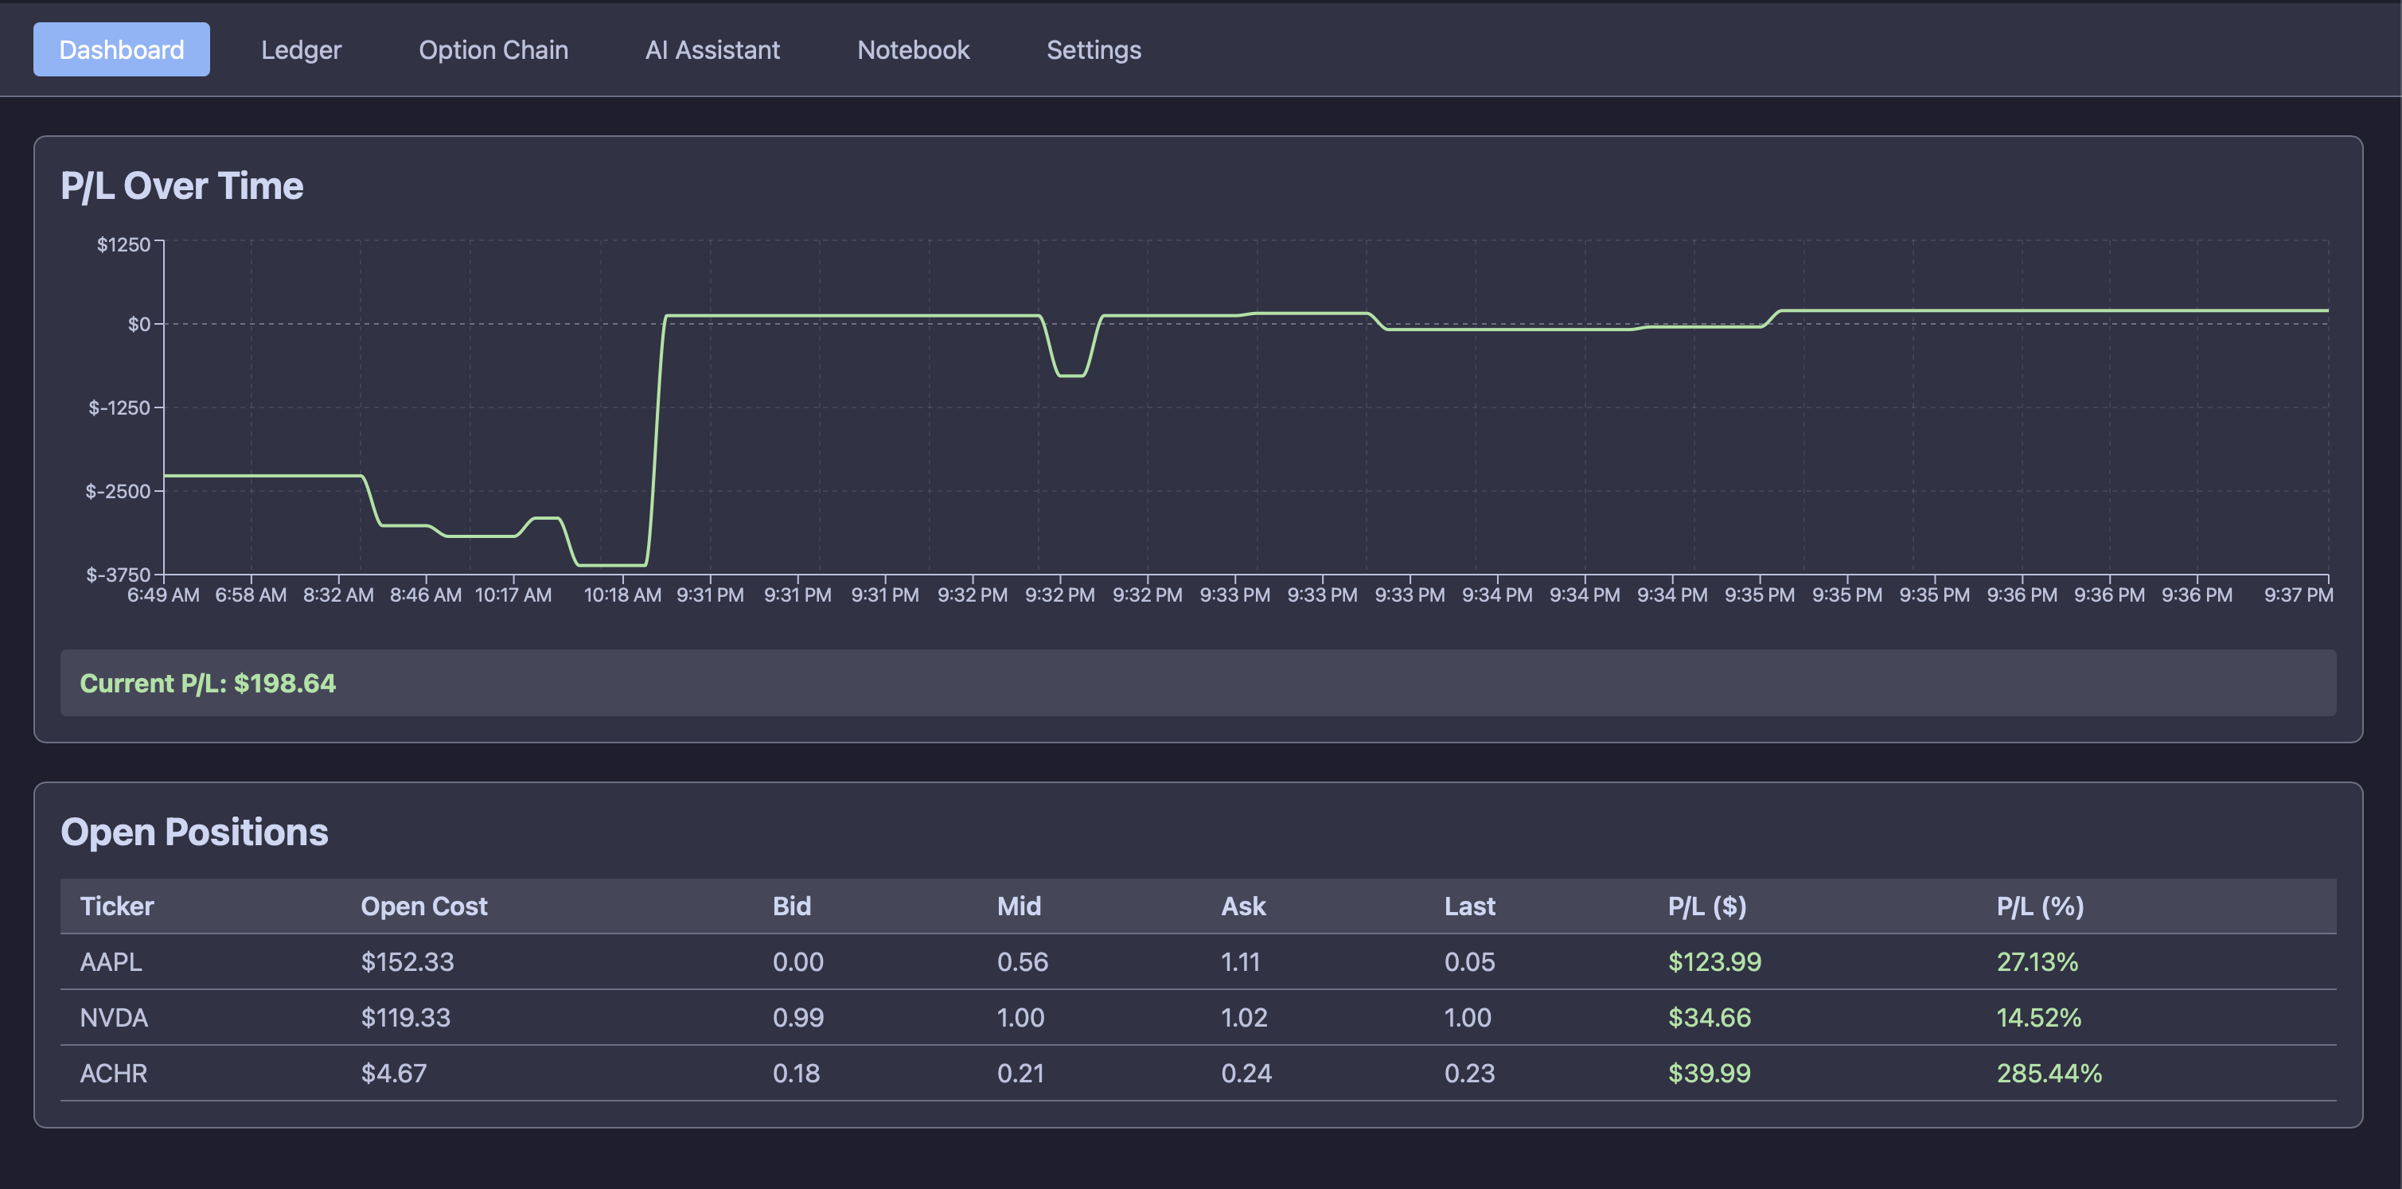
Task: Click NVDA P/L percent 14.52%
Action: tap(2038, 1017)
